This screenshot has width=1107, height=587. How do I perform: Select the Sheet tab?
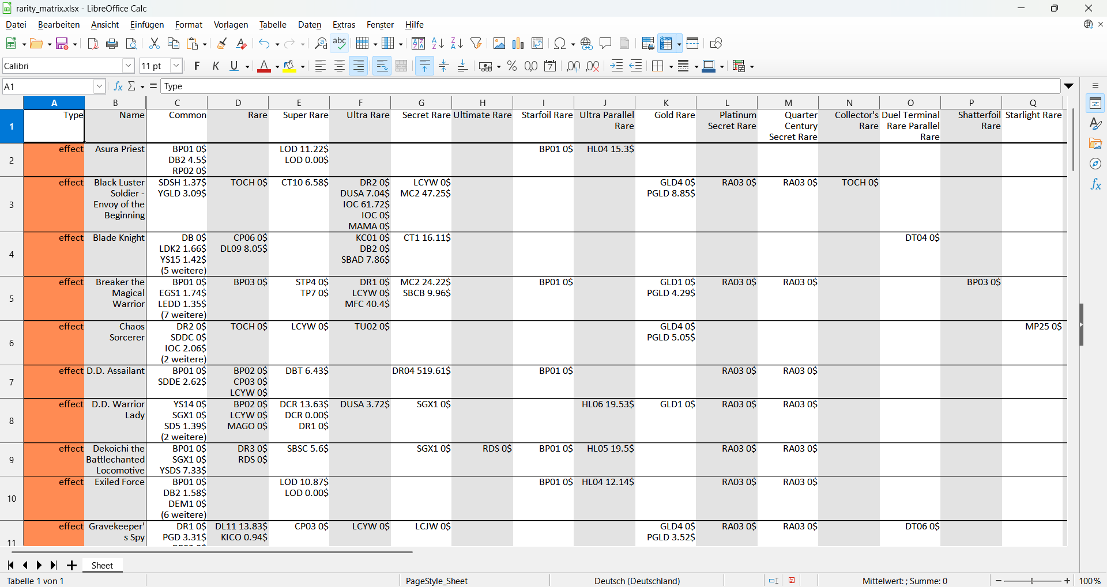point(102,565)
